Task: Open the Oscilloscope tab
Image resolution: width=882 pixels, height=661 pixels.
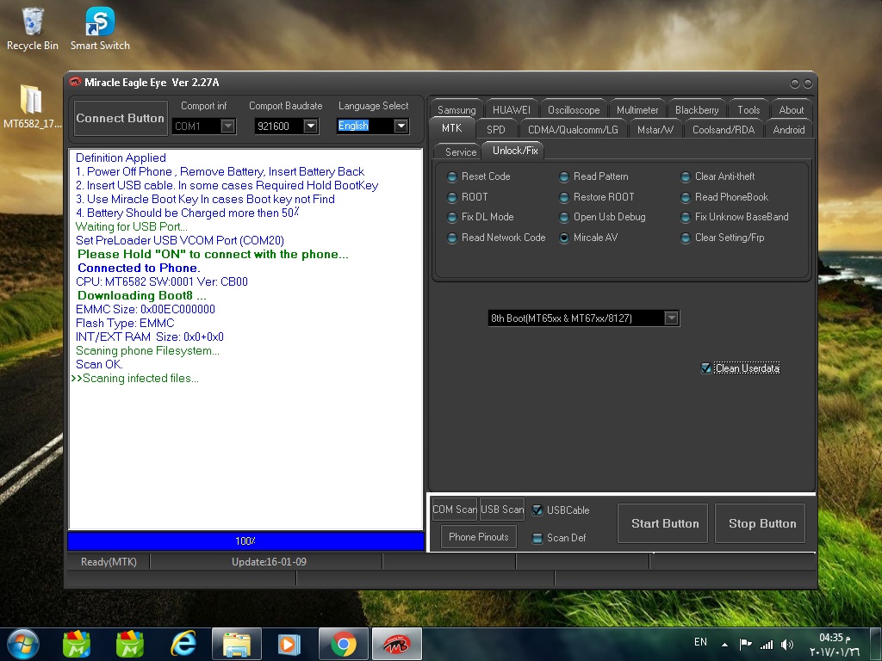Action: point(573,109)
